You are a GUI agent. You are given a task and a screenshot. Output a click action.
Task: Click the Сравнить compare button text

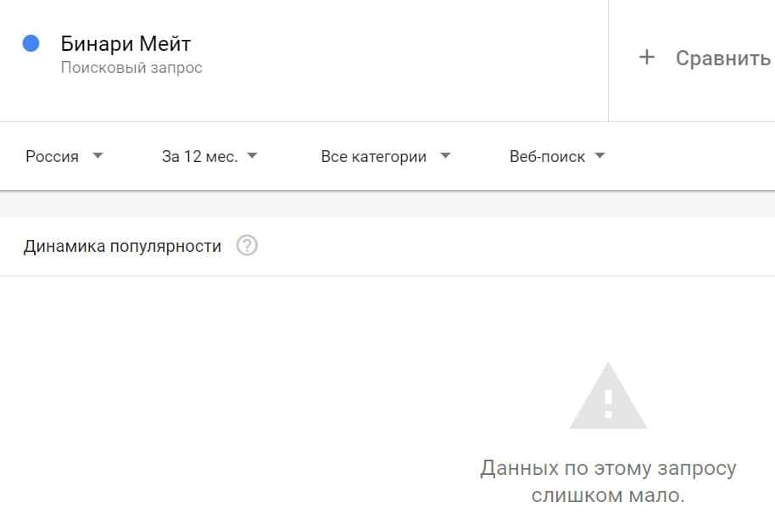722,59
